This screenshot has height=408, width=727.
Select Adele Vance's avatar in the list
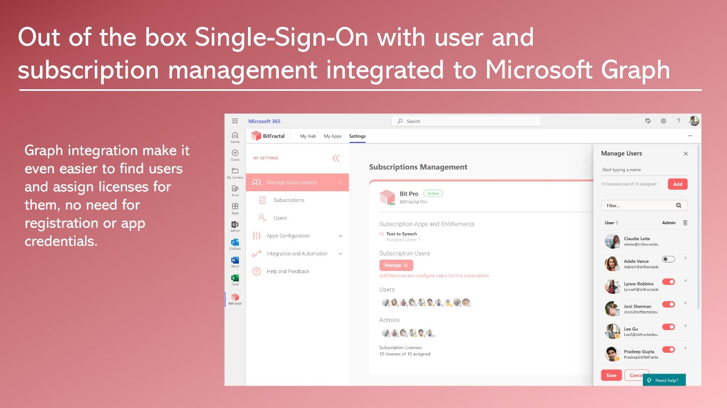[612, 263]
